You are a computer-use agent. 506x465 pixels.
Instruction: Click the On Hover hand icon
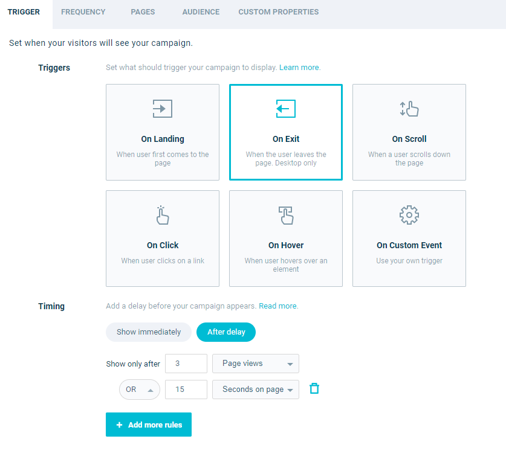286,215
